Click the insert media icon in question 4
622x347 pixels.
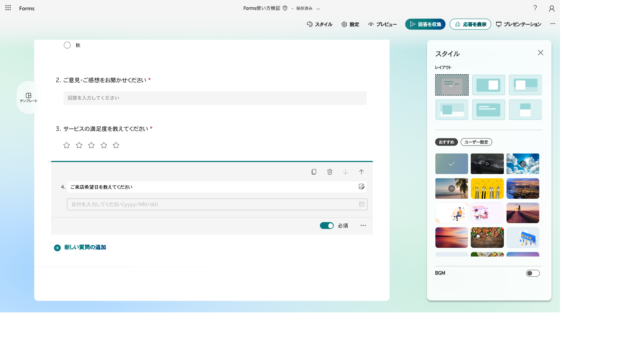tap(361, 187)
